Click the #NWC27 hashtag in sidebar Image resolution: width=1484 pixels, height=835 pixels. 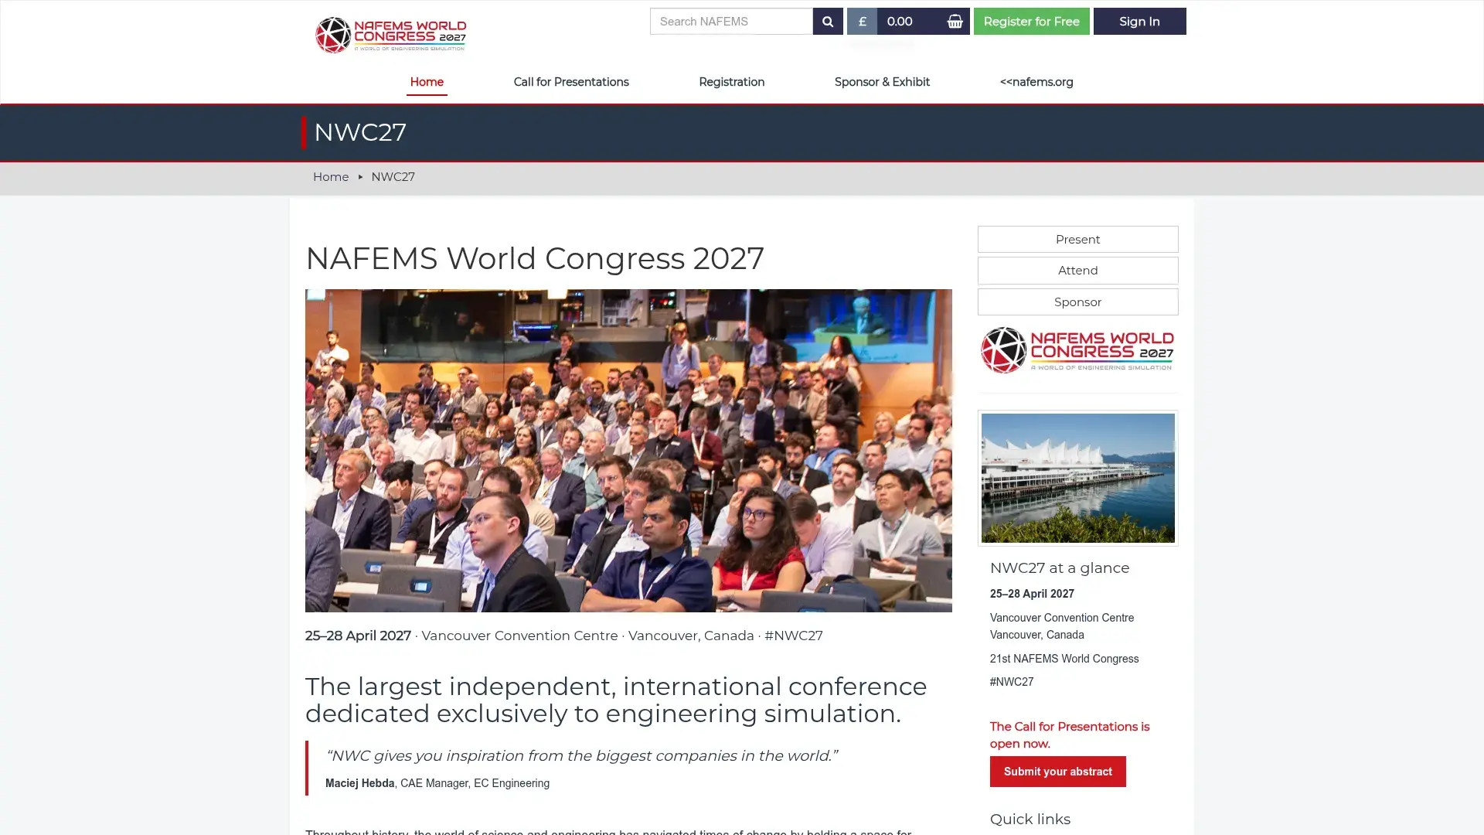(1012, 682)
